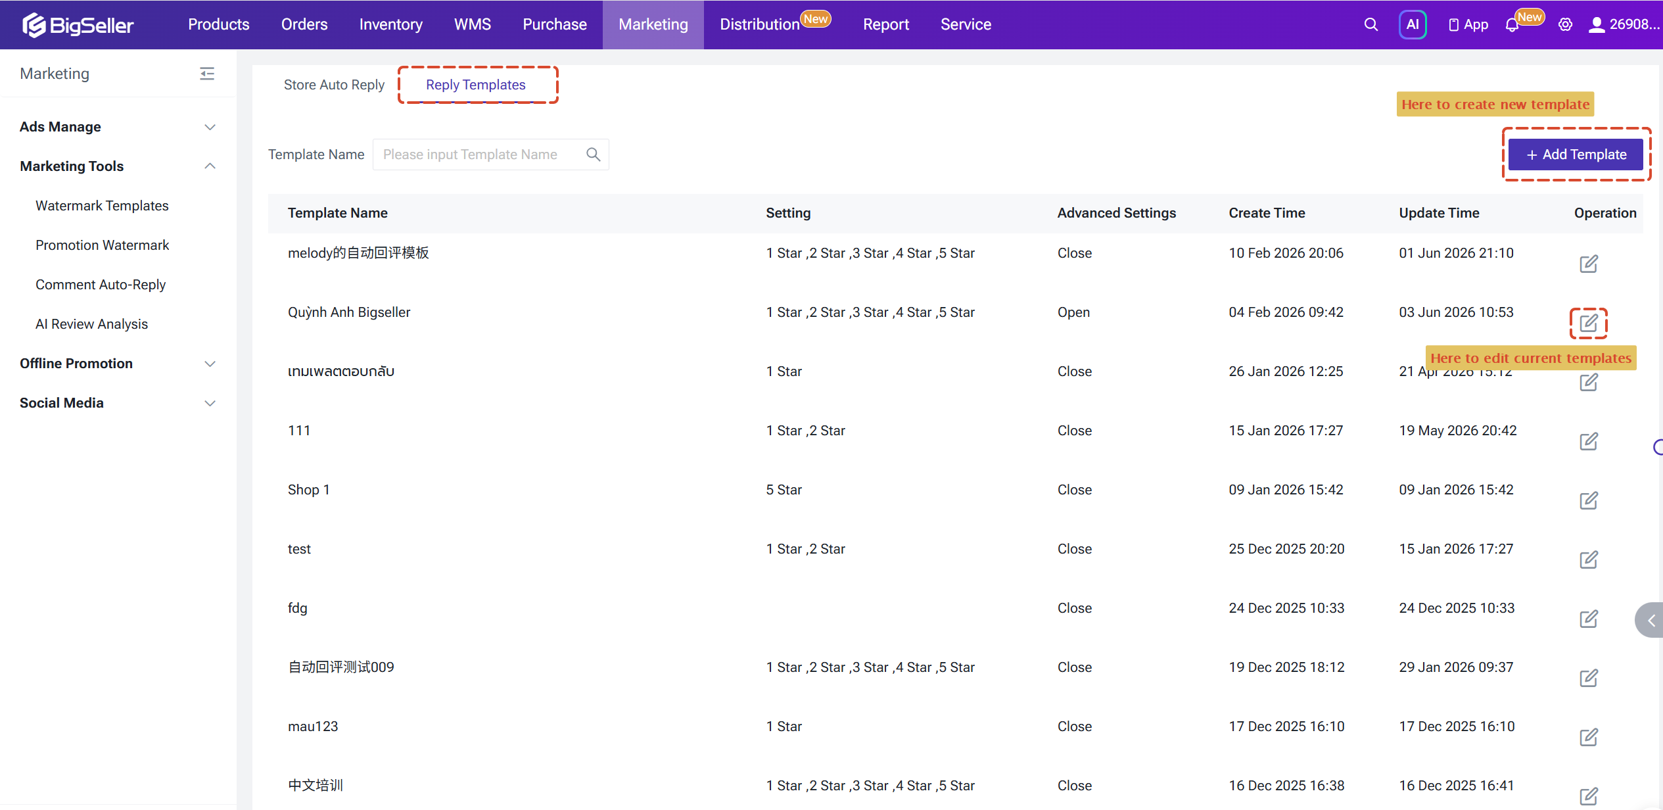The width and height of the screenshot is (1663, 810).
Task: Select the Reply Templates tab
Action: pos(476,85)
